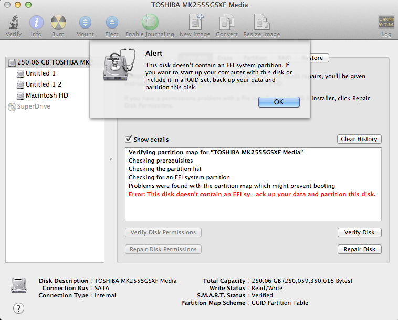
Task: Click the Eject toolbar icon
Action: pos(112,23)
